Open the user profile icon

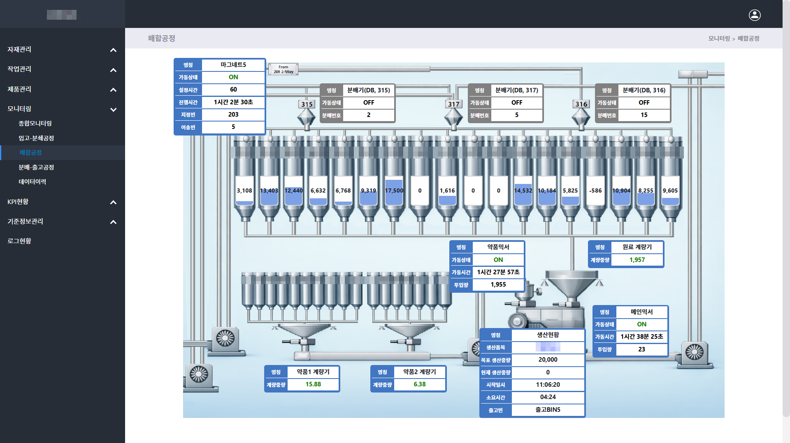coord(754,15)
